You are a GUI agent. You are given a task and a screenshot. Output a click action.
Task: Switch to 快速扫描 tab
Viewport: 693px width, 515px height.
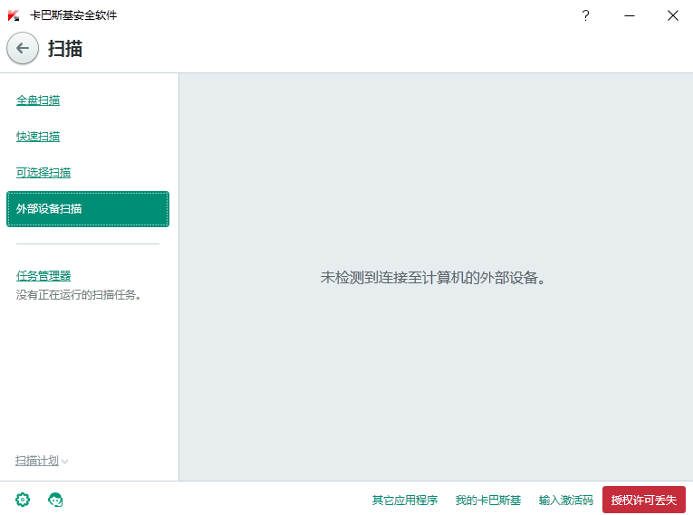[x=38, y=137]
